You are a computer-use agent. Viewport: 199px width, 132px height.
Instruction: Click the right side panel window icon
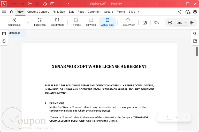[x=195, y=41]
